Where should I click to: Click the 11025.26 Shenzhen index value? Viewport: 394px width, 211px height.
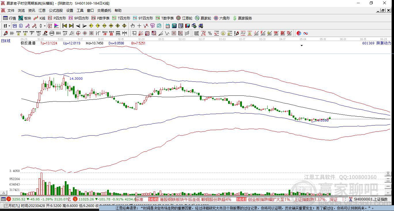pos(87,199)
